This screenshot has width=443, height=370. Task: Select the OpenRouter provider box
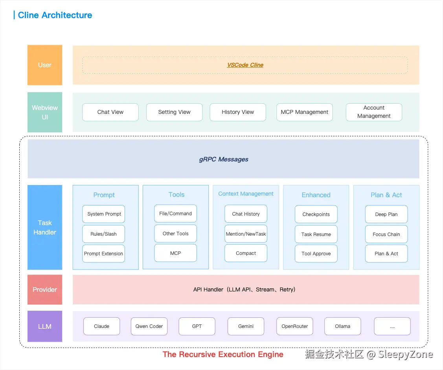point(294,326)
